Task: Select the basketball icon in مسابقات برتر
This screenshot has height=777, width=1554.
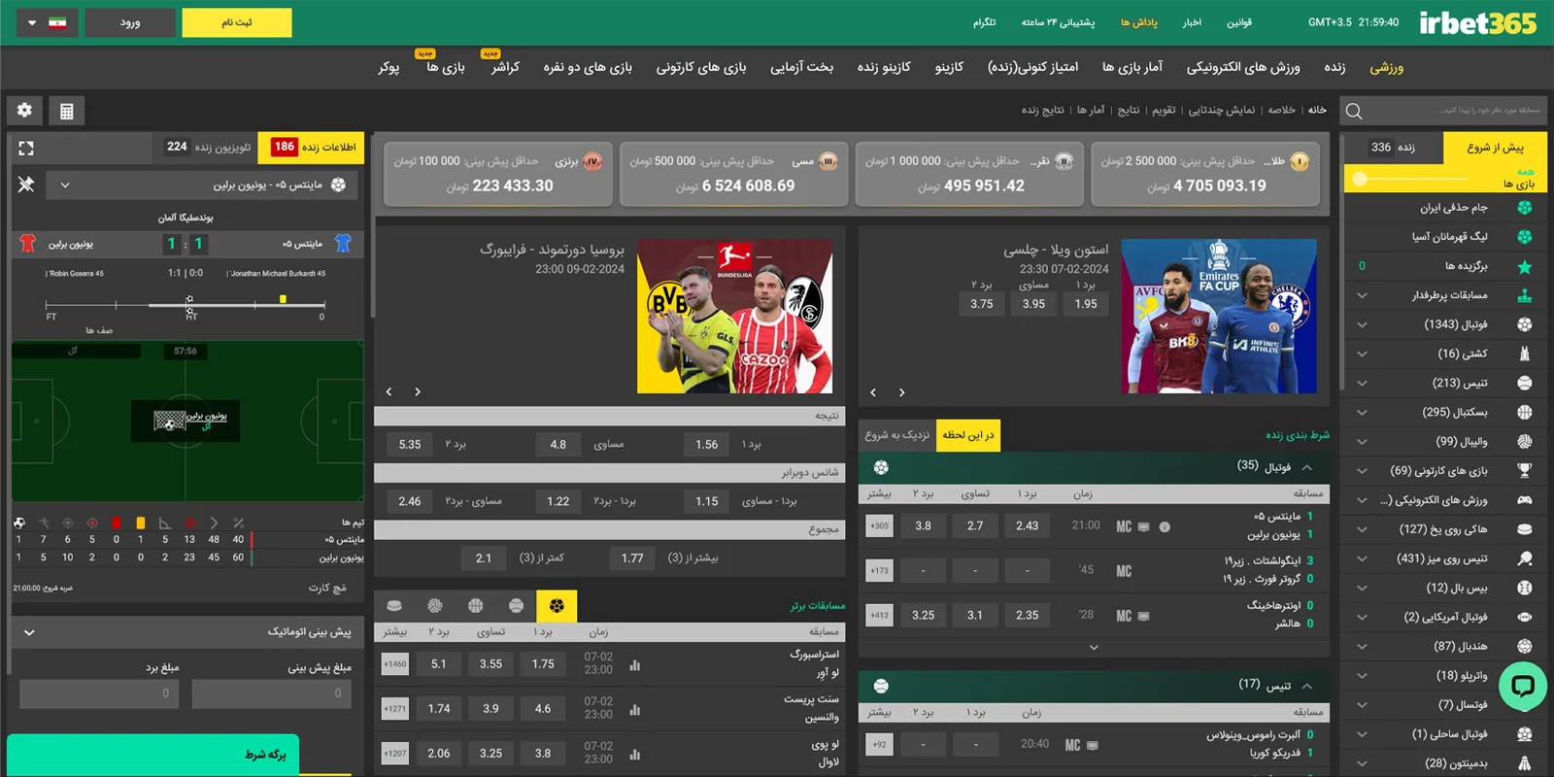Action: pyautogui.click(x=475, y=606)
